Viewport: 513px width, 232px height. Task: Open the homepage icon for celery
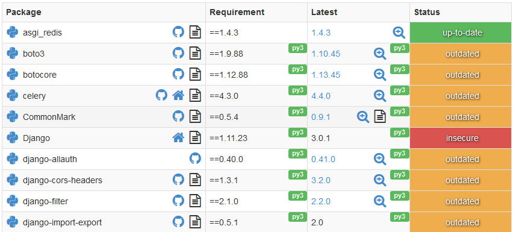[x=178, y=96]
